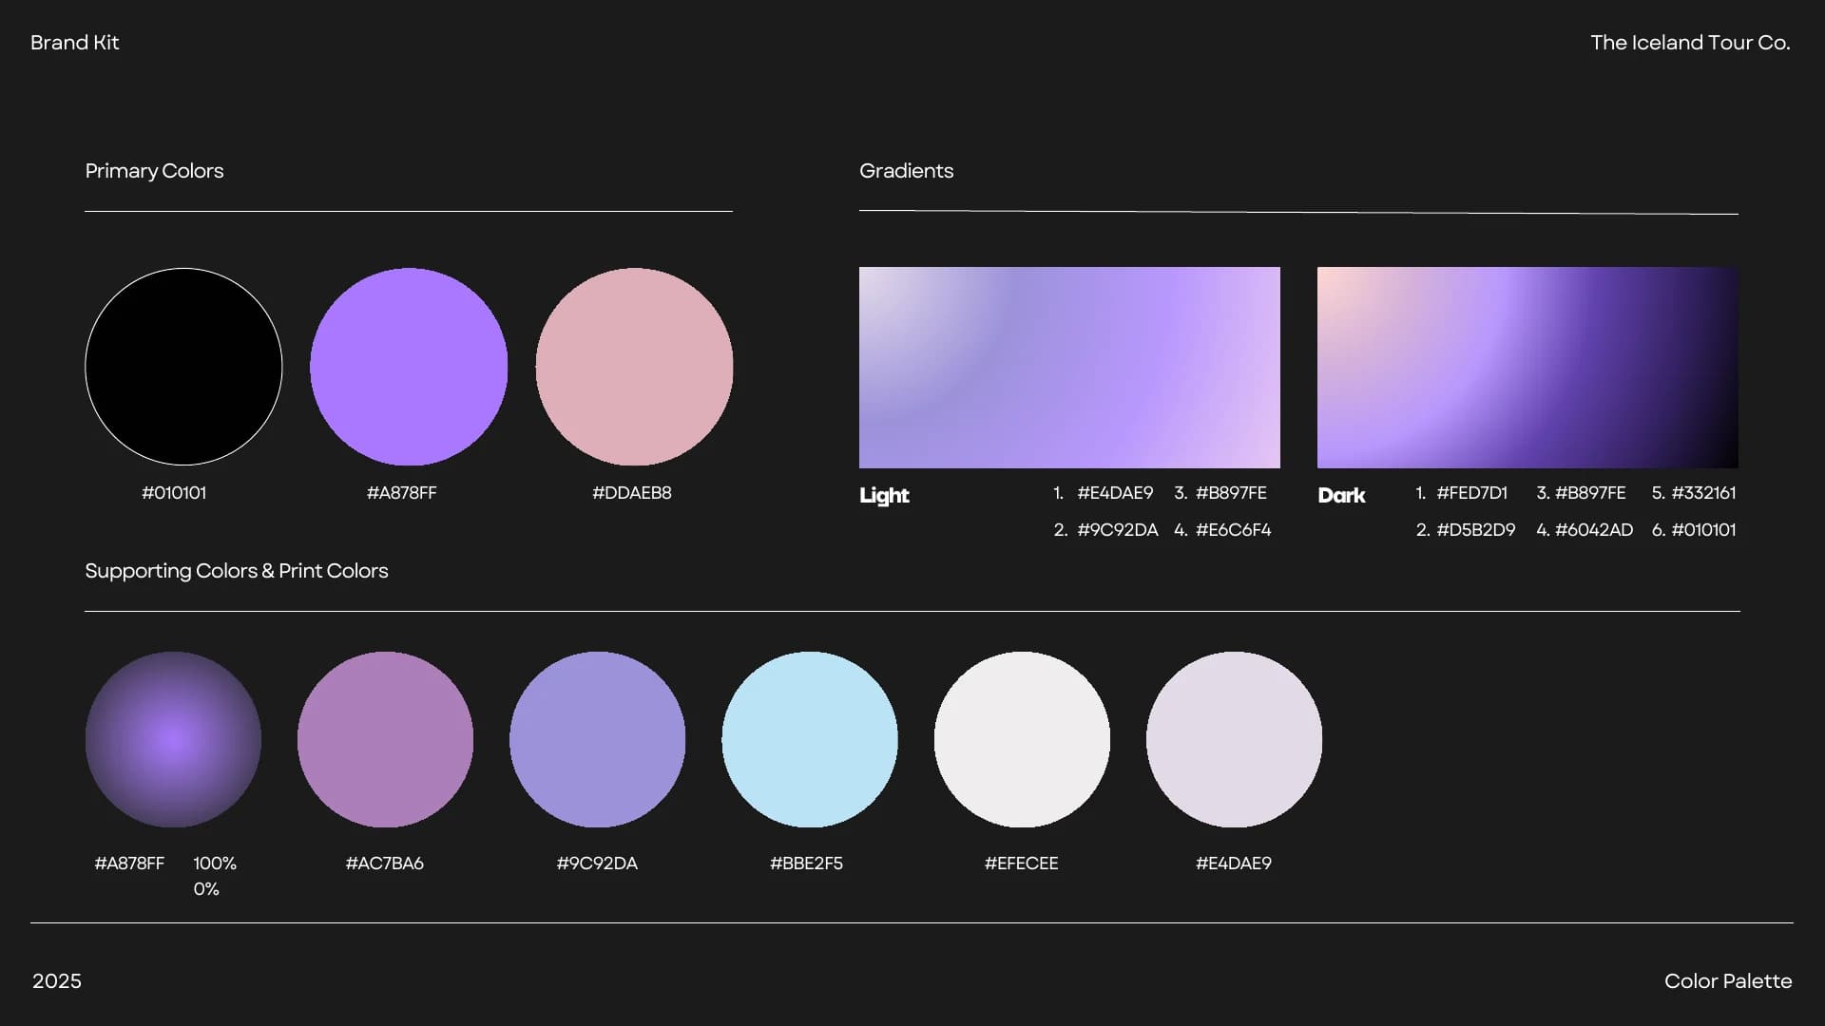Select the Light gradient rectangle

pos(1069,368)
